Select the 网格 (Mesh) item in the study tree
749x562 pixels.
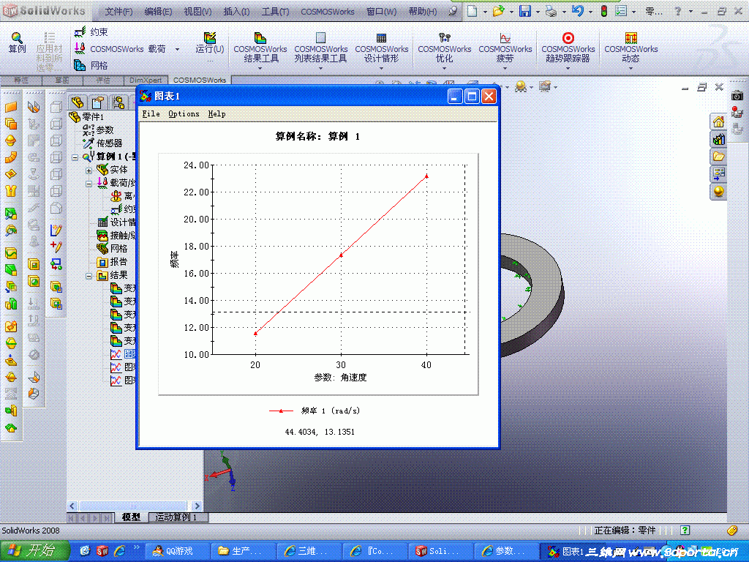[x=113, y=249]
